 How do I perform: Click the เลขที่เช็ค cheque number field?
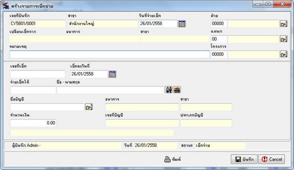38,74
